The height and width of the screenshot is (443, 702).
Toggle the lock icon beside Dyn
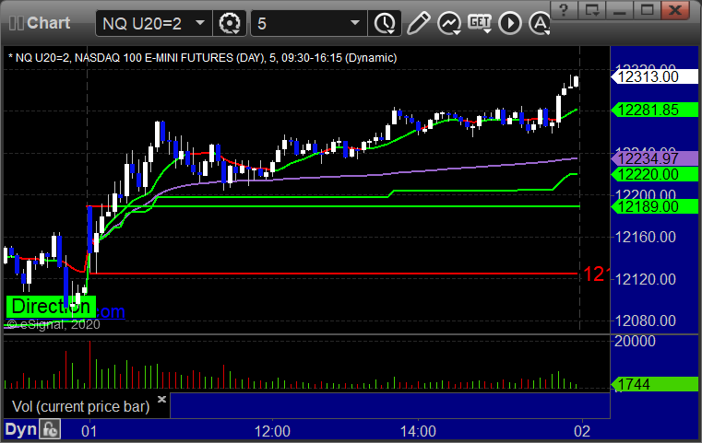click(50, 429)
